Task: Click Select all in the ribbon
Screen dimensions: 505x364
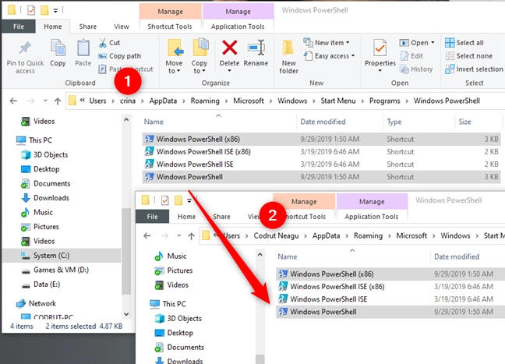Action: click(x=464, y=43)
